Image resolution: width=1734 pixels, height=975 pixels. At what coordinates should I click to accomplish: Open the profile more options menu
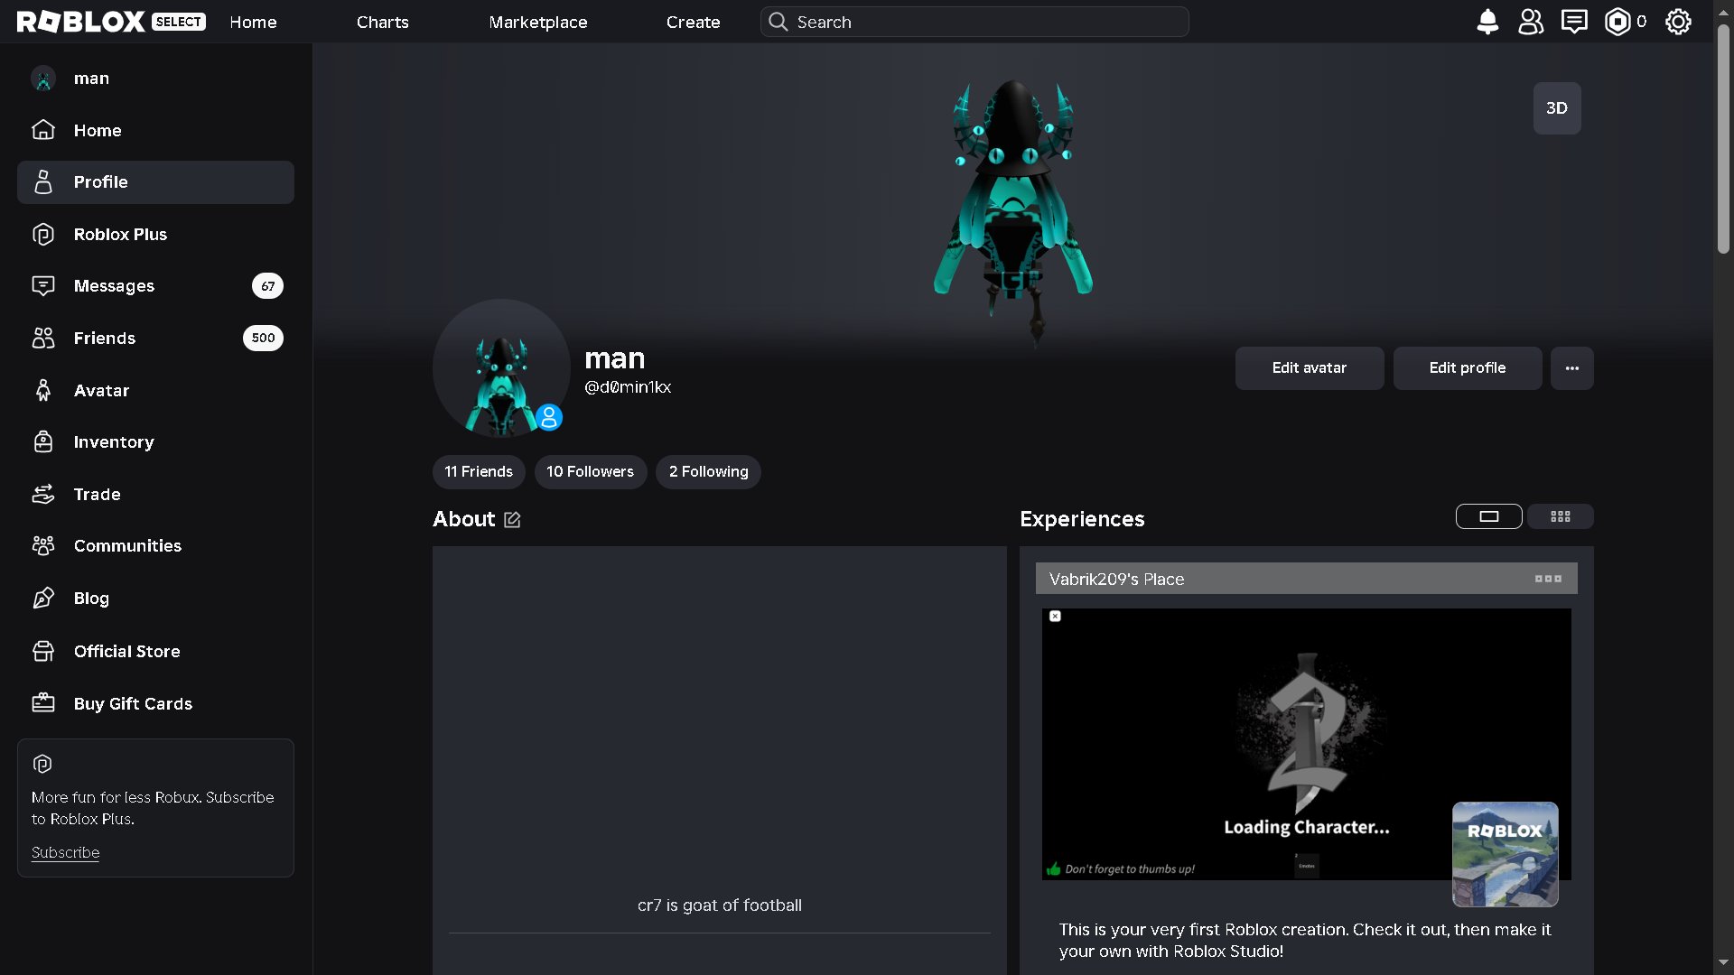[1572, 368]
